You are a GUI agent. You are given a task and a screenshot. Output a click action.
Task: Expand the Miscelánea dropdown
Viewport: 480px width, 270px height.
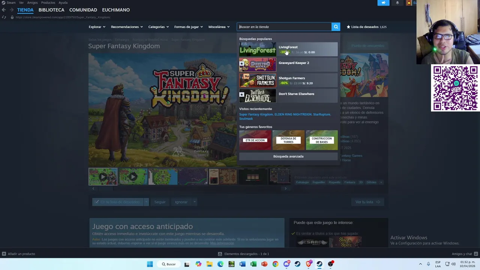pos(219,27)
